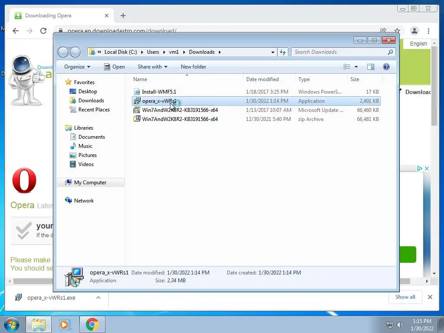Sort by Size column header
The width and height of the screenshot is (444, 333).
(365, 80)
